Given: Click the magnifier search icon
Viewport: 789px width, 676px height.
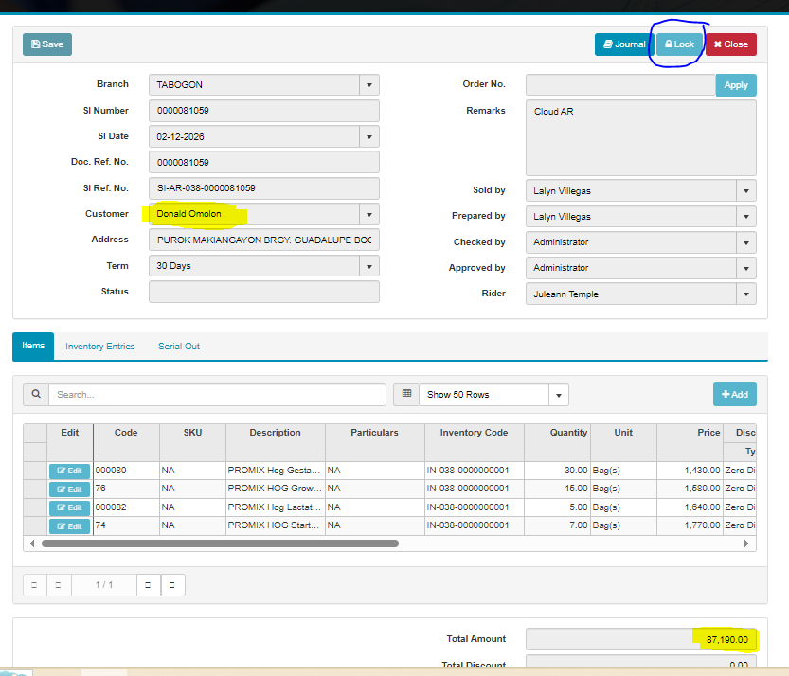Looking at the screenshot, I should point(36,395).
